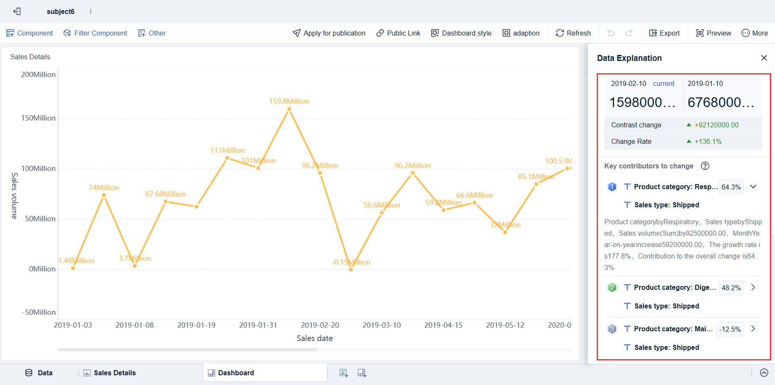Expand the Product category Dige contributor details
The image size is (775, 385).
point(753,287)
